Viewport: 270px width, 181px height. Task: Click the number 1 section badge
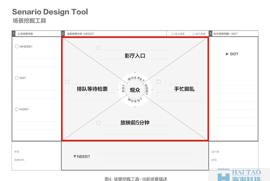click(14, 34)
